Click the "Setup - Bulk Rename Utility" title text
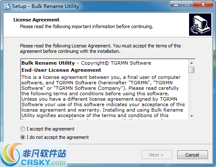The height and width of the screenshot is (167, 216). 45,6
